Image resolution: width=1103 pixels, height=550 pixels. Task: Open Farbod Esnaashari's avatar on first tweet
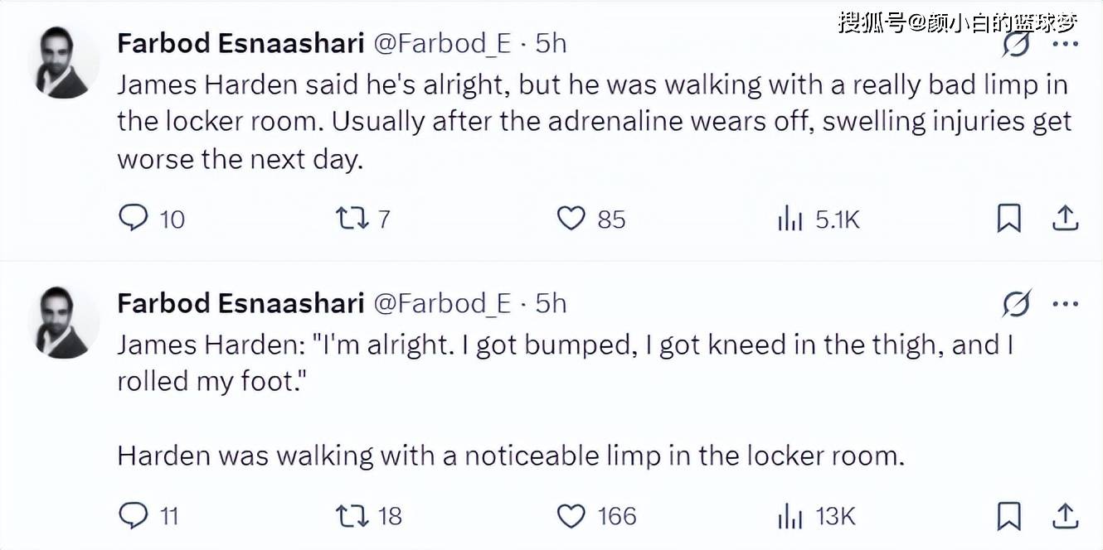tap(63, 63)
